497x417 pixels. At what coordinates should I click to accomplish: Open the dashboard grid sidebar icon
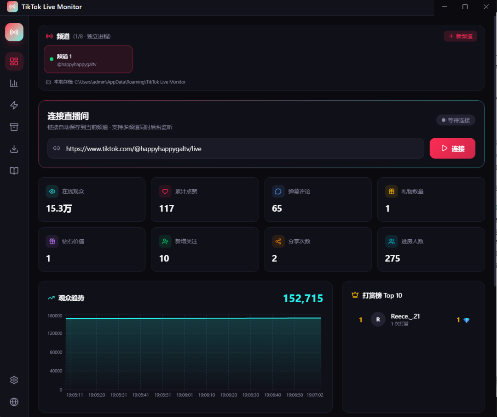[14, 62]
